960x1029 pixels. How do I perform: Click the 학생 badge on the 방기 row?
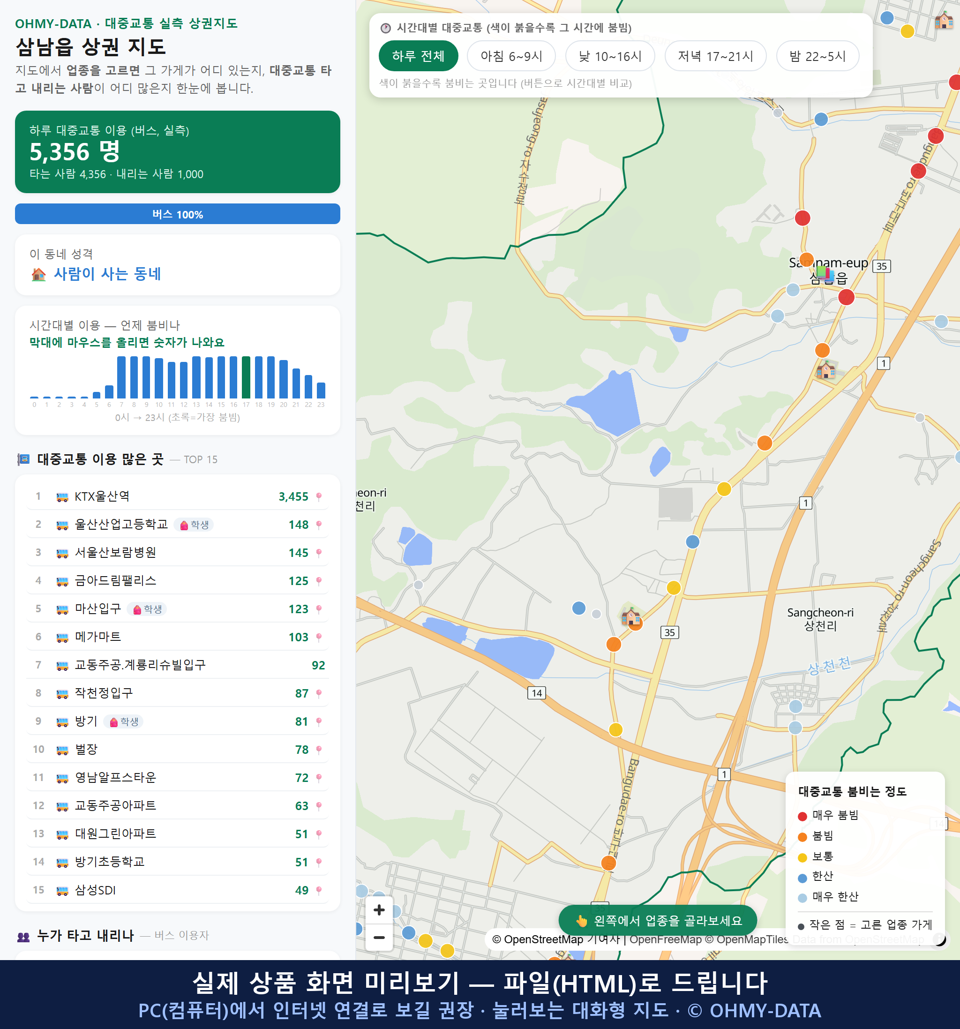(x=124, y=721)
